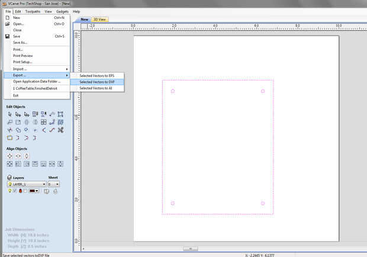Click the Layers cube icon
This screenshot has height=257, width=367.
click(9, 178)
